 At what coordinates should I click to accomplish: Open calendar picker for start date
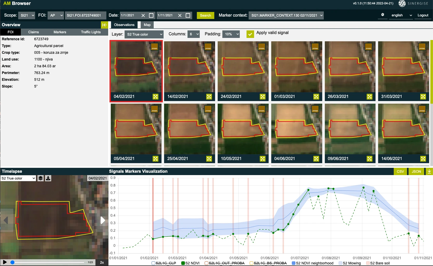coord(151,15)
